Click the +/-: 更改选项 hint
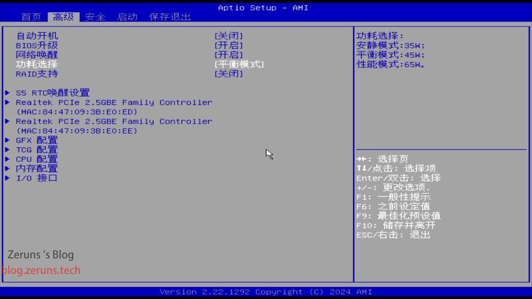 click(393, 187)
